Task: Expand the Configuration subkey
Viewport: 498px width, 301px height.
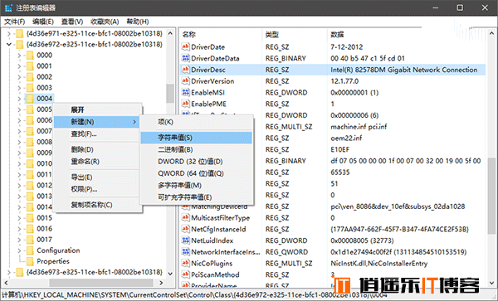Action: tap(19, 250)
